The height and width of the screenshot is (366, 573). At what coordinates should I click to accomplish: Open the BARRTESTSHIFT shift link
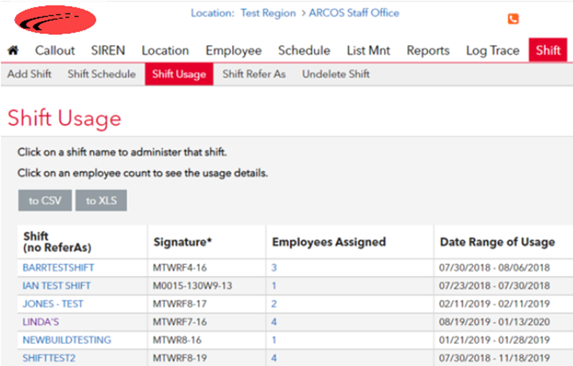click(x=59, y=267)
